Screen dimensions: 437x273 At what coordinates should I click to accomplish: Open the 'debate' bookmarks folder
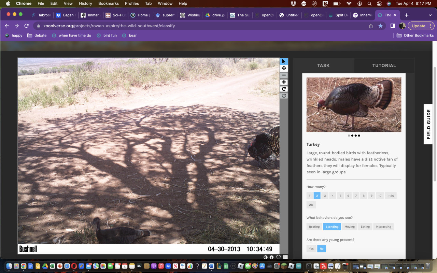point(37,35)
